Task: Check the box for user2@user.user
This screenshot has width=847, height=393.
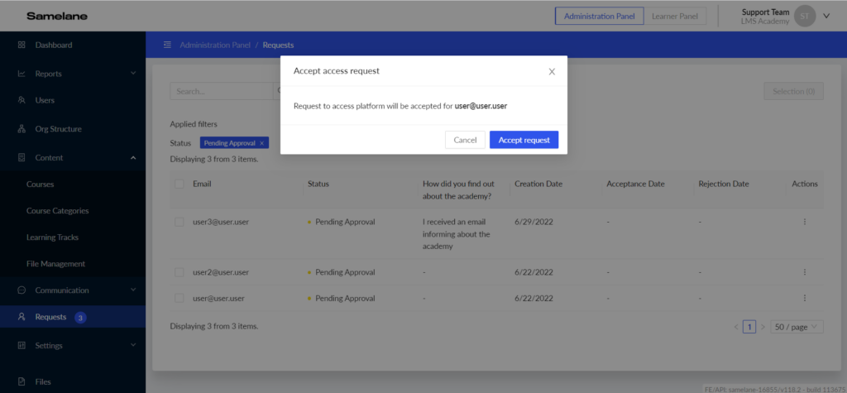Action: point(179,271)
